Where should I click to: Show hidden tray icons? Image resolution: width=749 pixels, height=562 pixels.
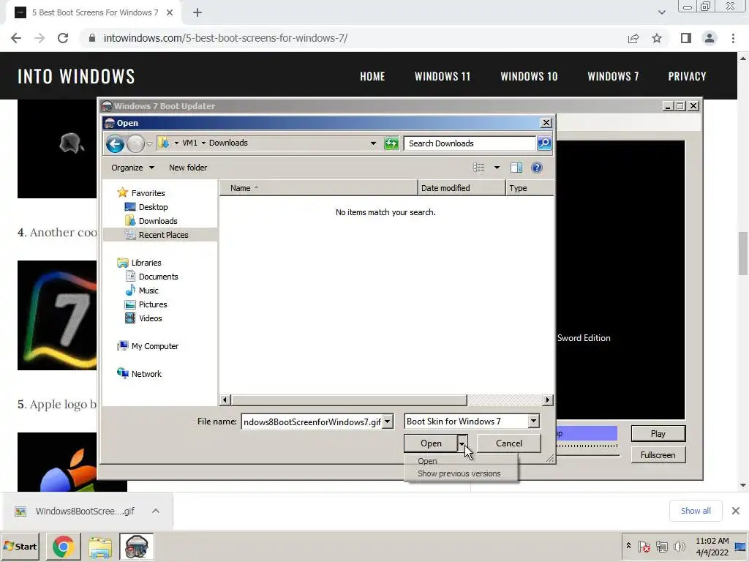click(628, 545)
